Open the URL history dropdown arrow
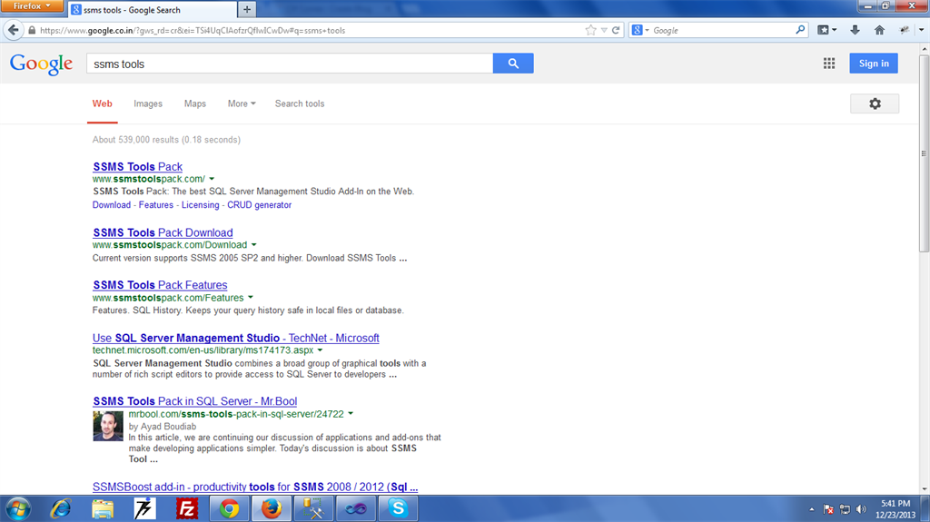 coord(604,30)
